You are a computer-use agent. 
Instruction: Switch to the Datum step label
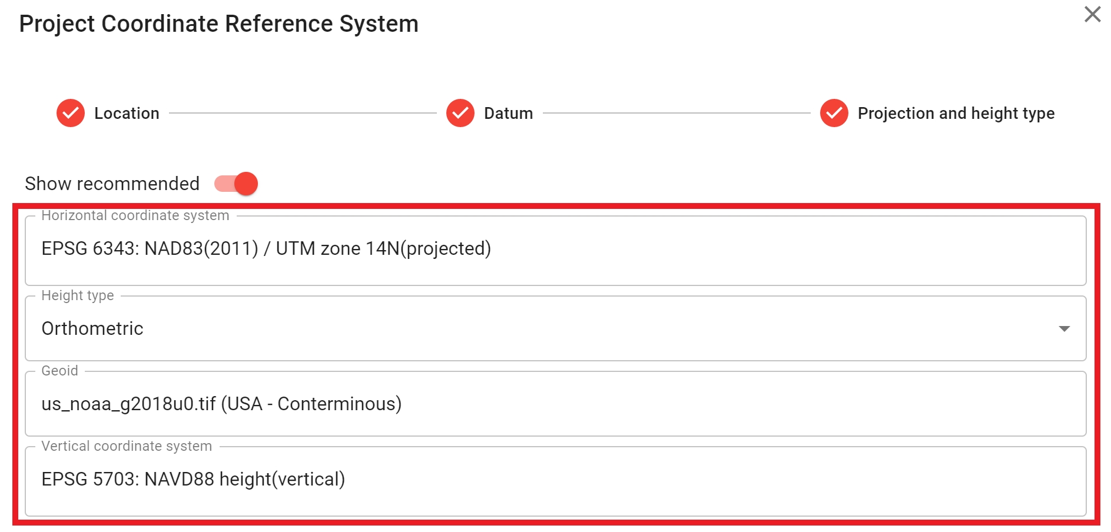click(x=508, y=113)
